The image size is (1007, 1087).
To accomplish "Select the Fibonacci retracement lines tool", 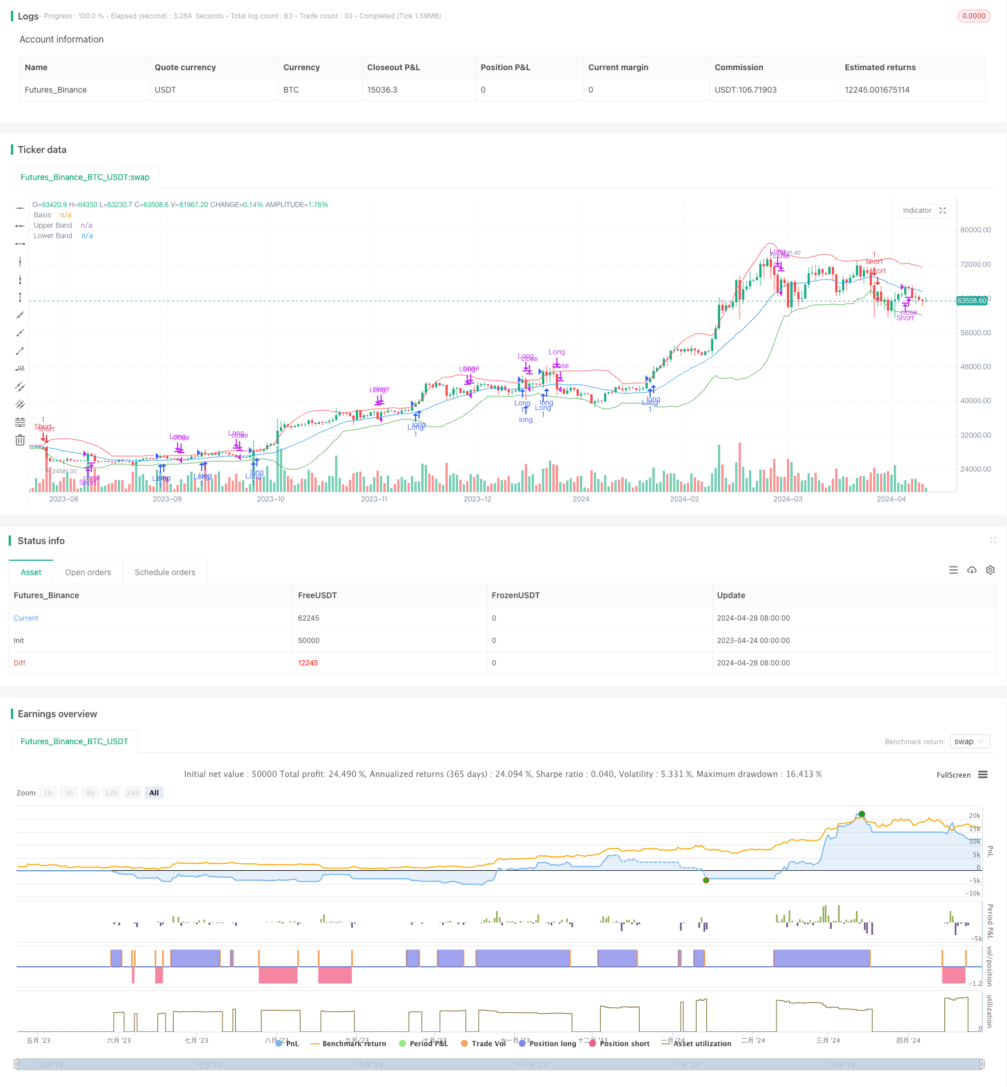I will click(x=20, y=422).
